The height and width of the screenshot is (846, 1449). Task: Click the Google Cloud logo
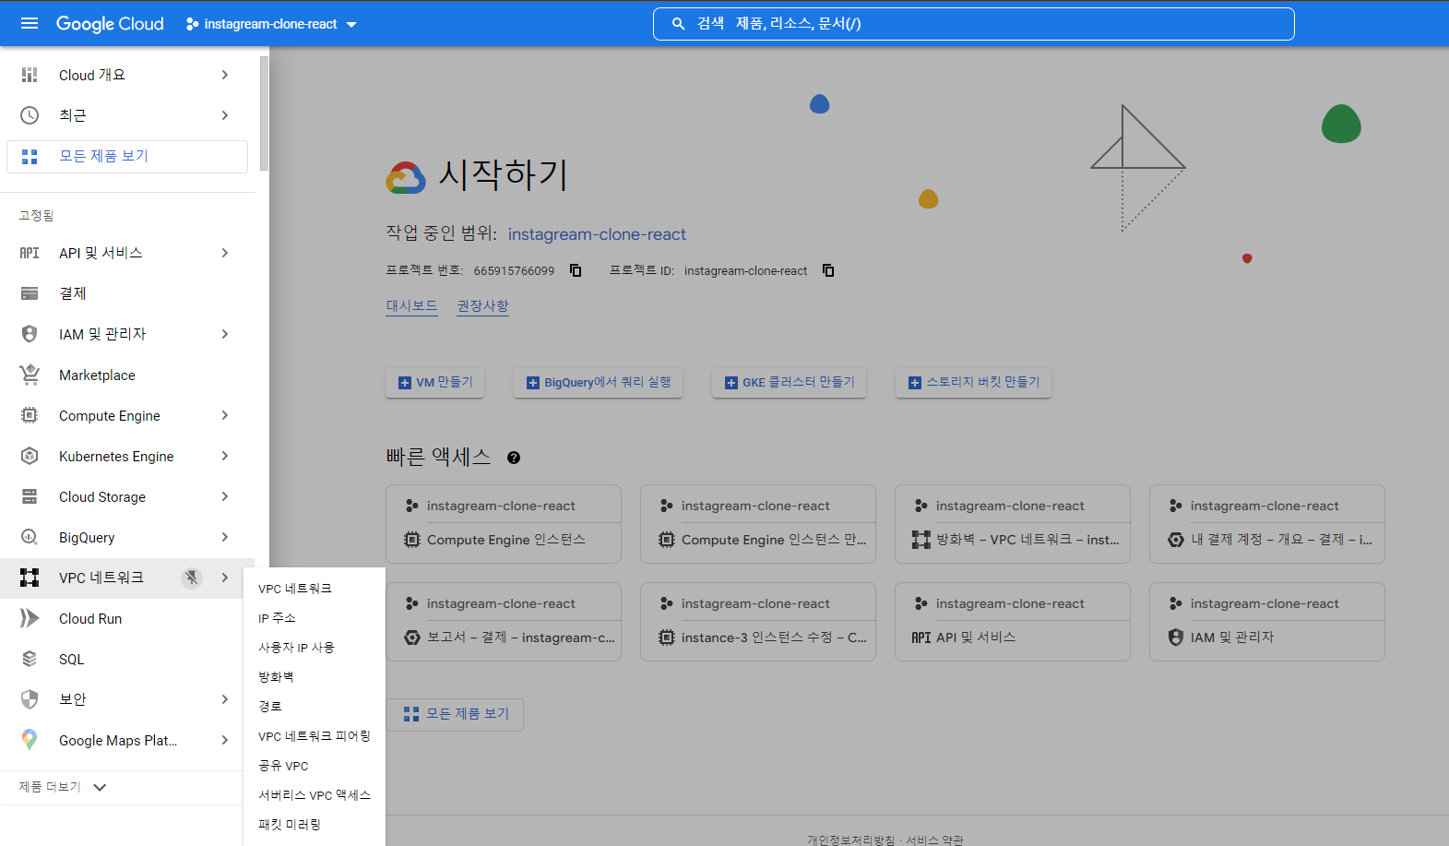click(110, 24)
